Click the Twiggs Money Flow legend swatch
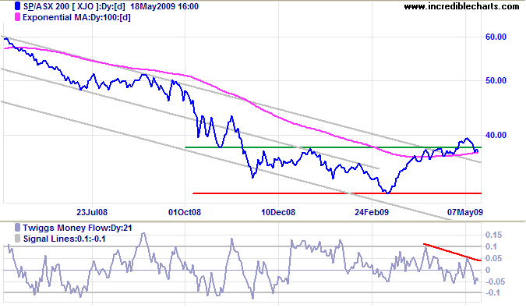The width and height of the screenshot is (526, 308). [x=17, y=228]
